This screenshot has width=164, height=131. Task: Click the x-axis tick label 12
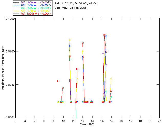pyautogui.click(x=83, y=121)
